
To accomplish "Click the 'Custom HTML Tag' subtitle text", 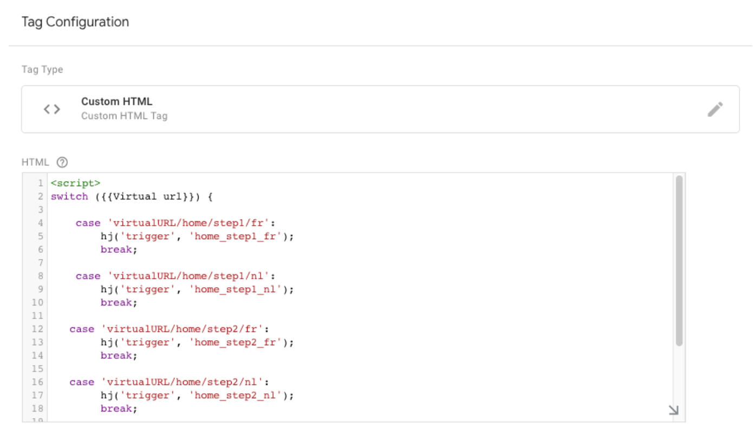I will [x=124, y=116].
